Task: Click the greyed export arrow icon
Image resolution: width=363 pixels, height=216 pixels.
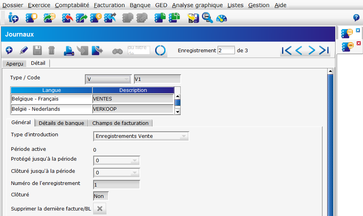Action: coord(82,51)
